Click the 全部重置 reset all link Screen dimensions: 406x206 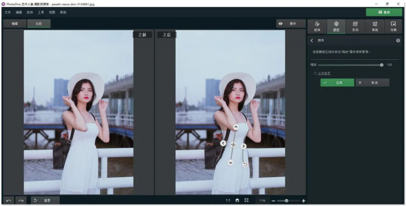[324, 73]
